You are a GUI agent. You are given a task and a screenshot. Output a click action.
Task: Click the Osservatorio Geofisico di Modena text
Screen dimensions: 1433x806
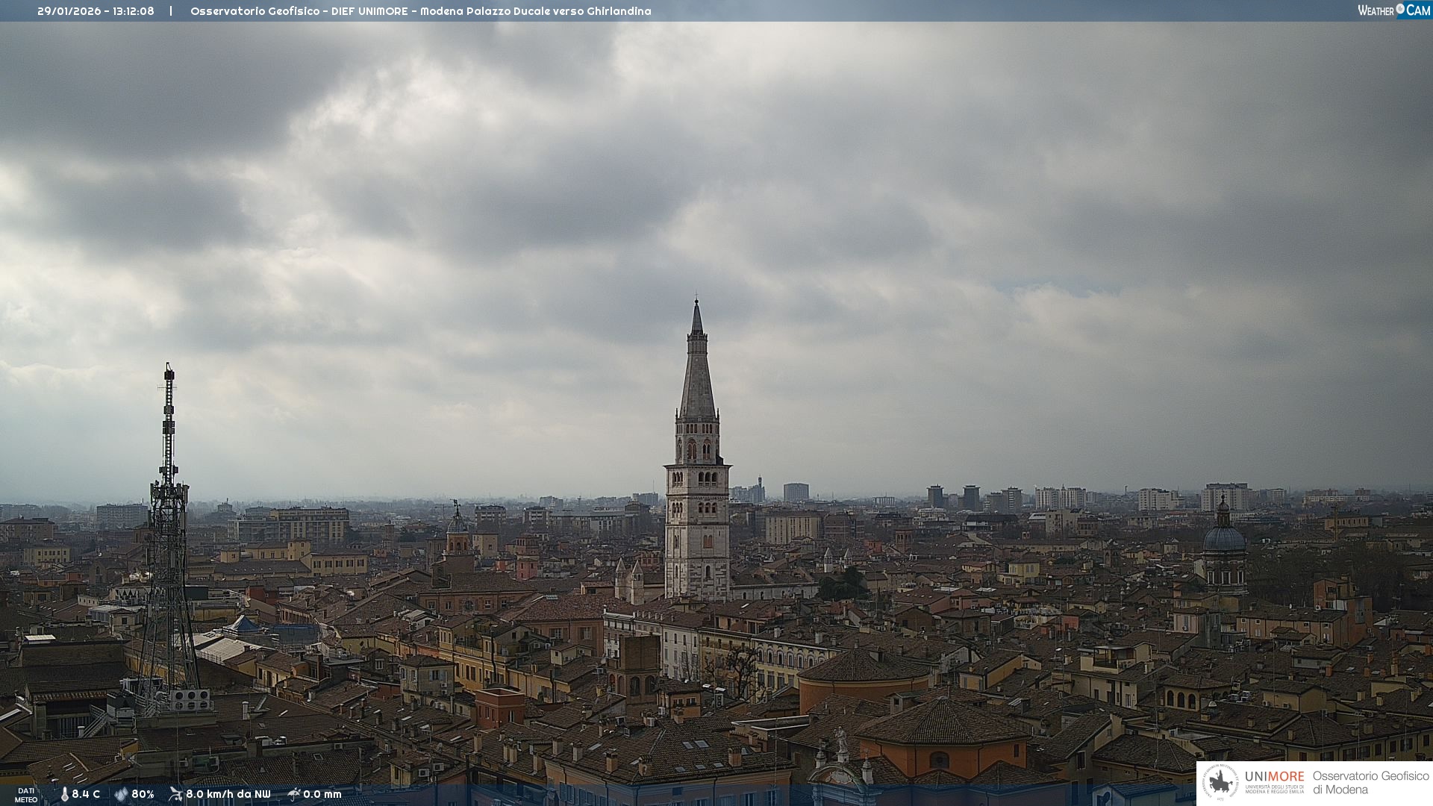pos(1370,783)
